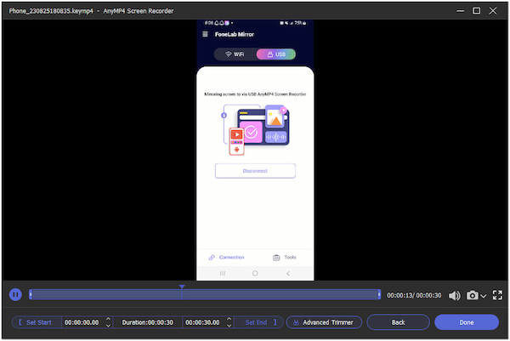Edit the start time 00:00:00.00 field
The width and height of the screenshot is (510, 341).
coord(82,322)
